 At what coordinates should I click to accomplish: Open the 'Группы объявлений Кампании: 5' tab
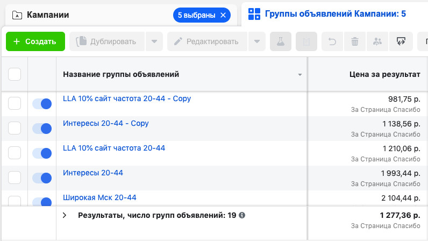[x=335, y=14]
